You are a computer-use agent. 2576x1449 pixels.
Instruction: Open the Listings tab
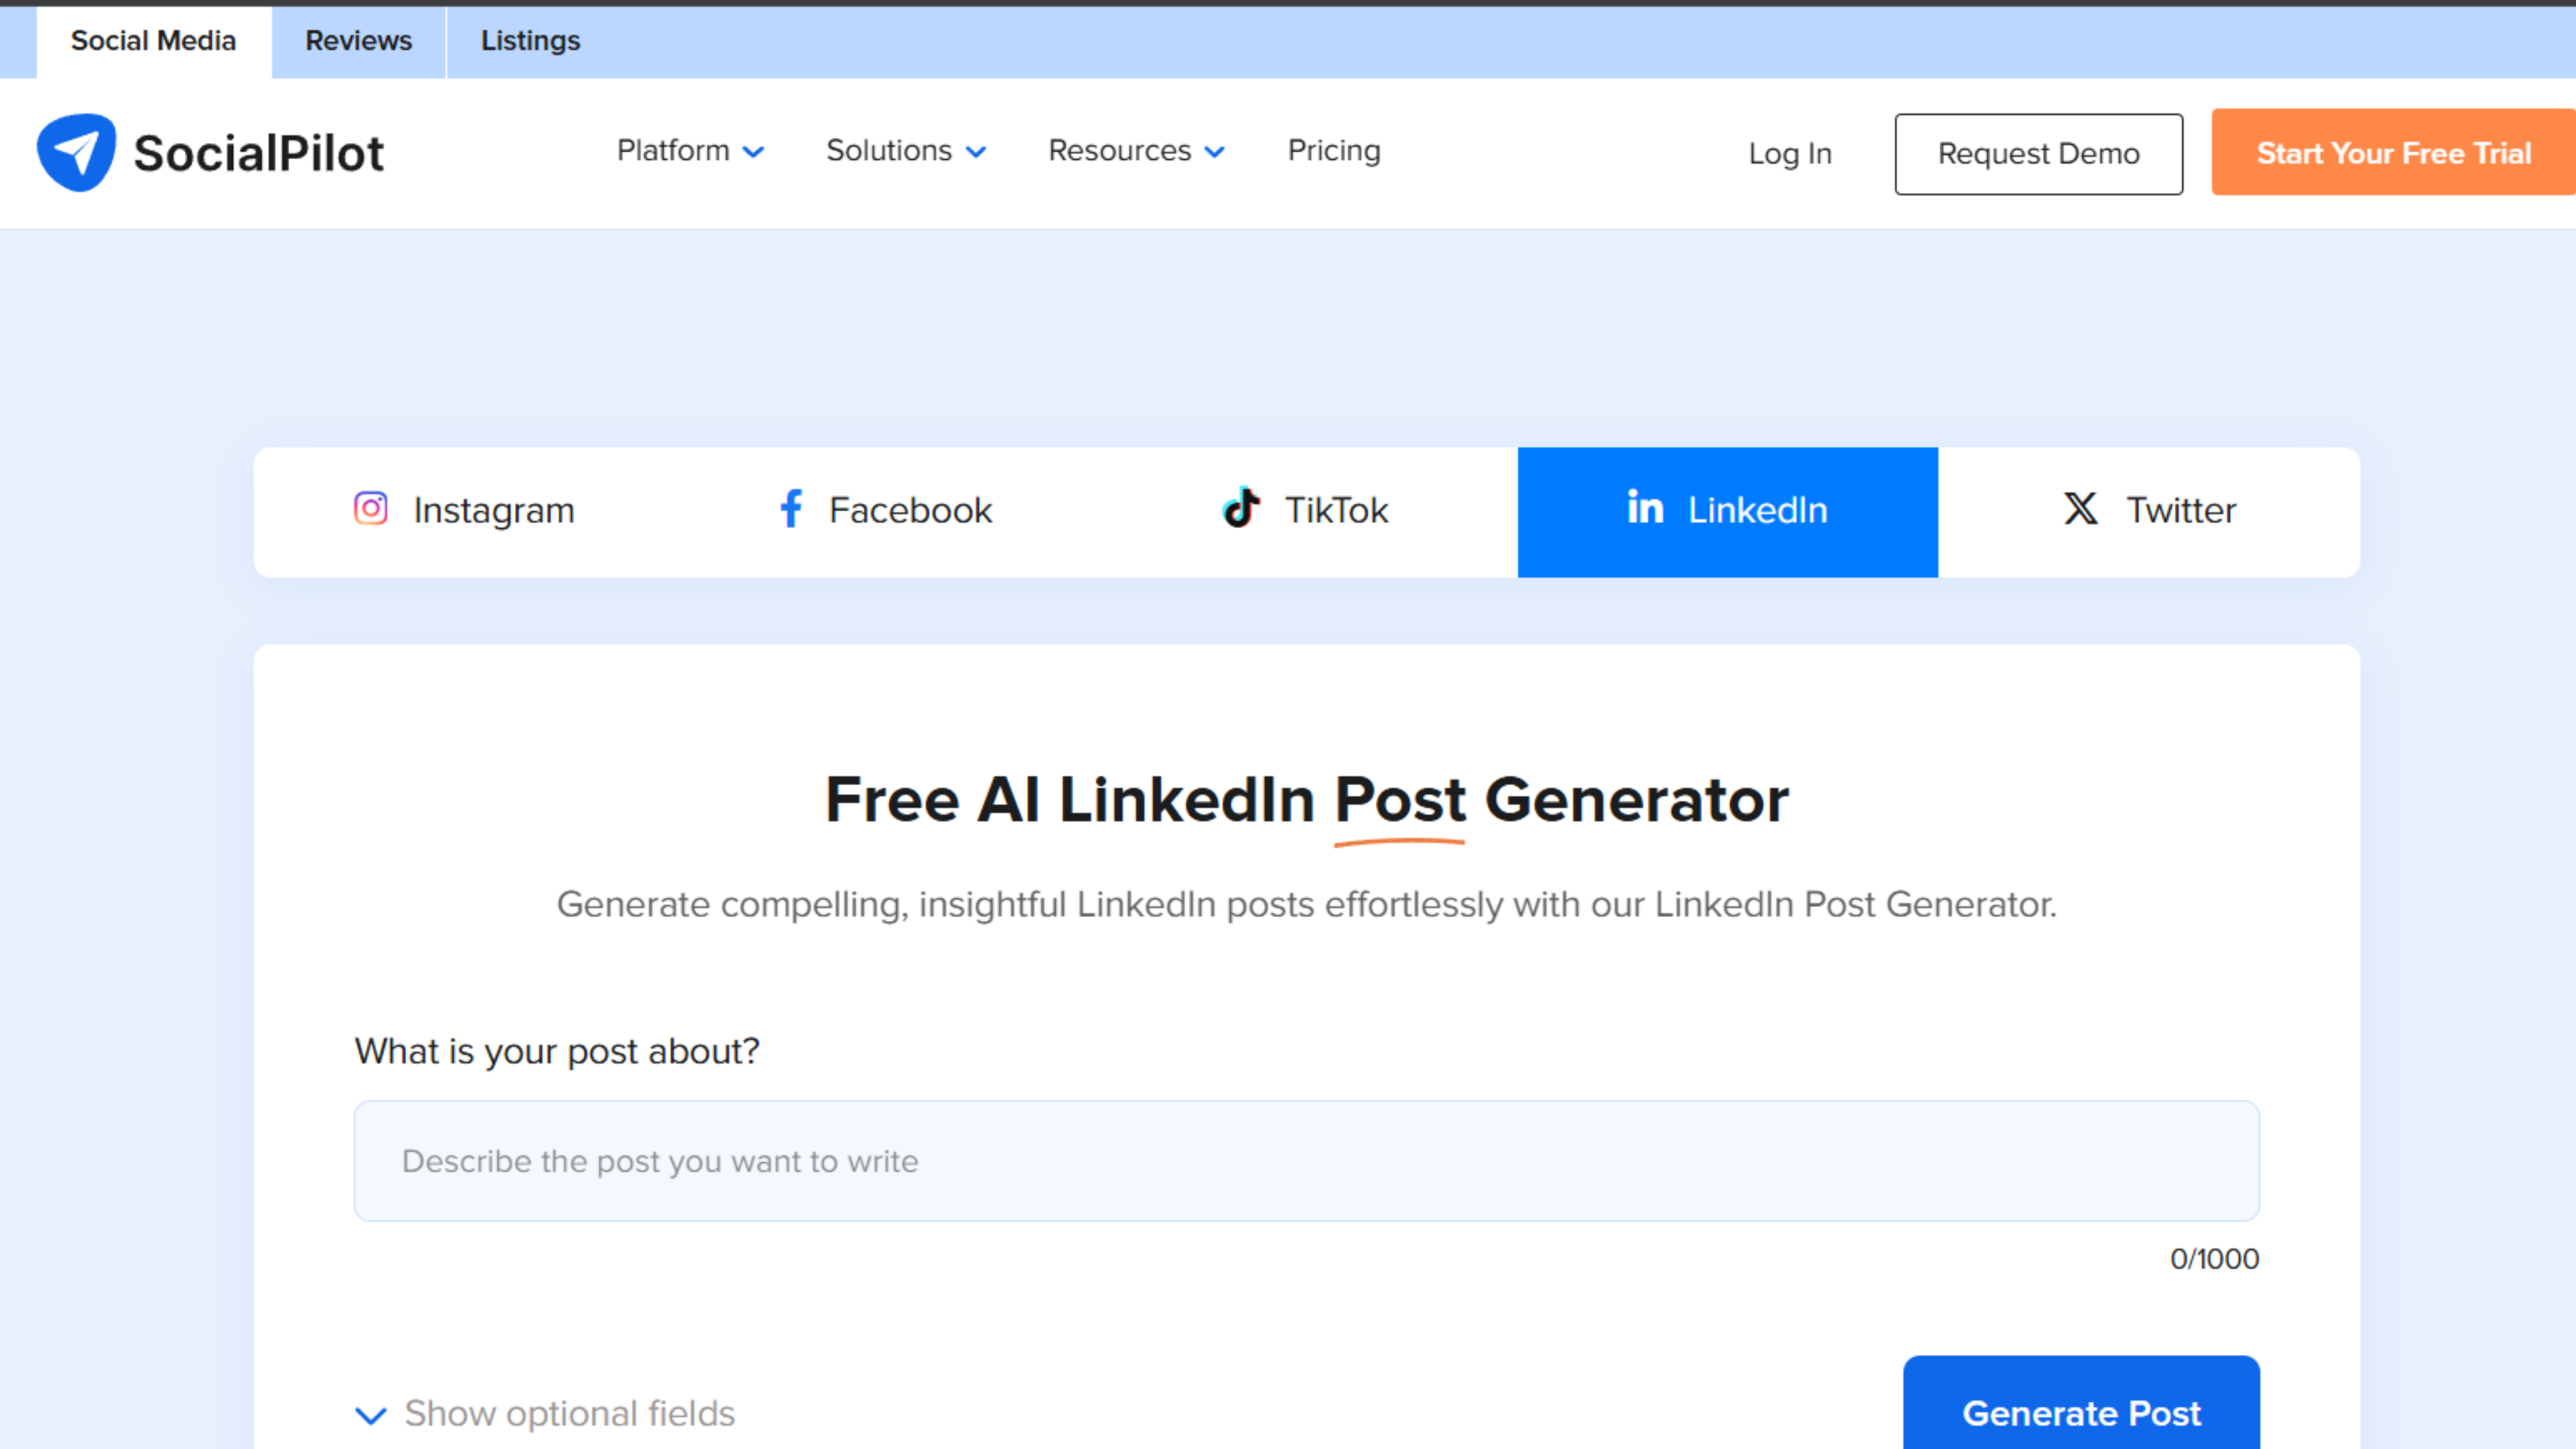point(530,41)
